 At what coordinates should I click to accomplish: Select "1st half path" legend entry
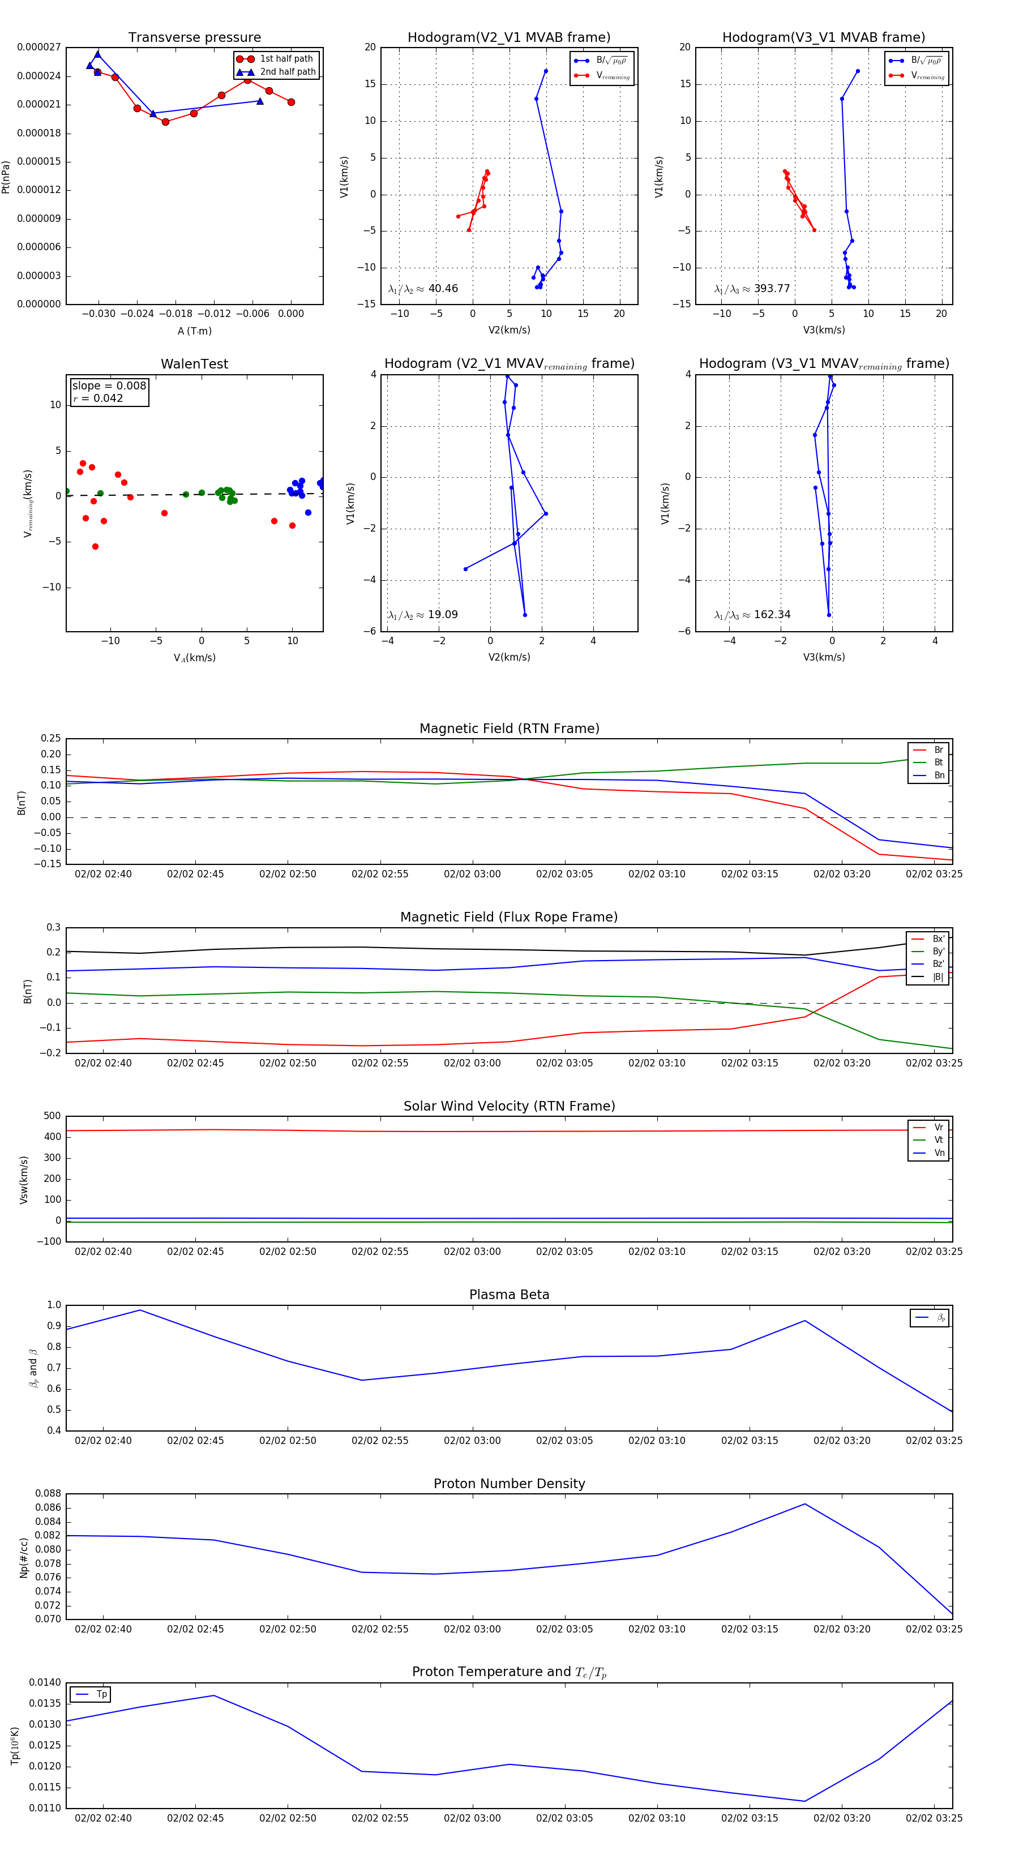click(276, 59)
